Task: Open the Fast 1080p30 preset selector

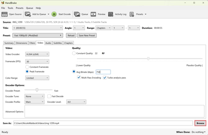Action: click(x=38, y=36)
